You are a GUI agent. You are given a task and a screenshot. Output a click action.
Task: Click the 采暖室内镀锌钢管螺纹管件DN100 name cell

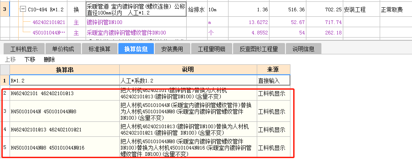pos(136,33)
